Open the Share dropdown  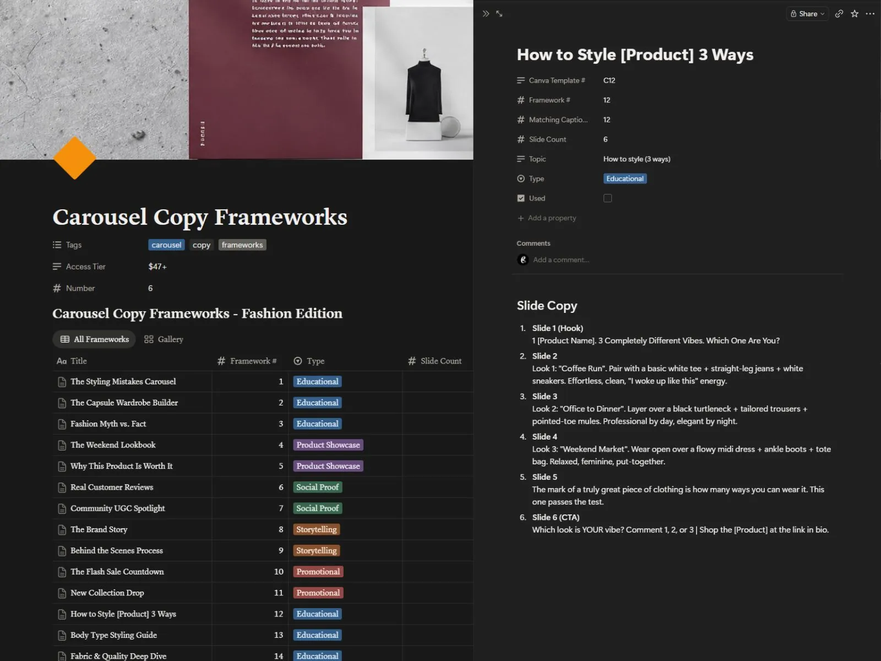click(x=807, y=14)
